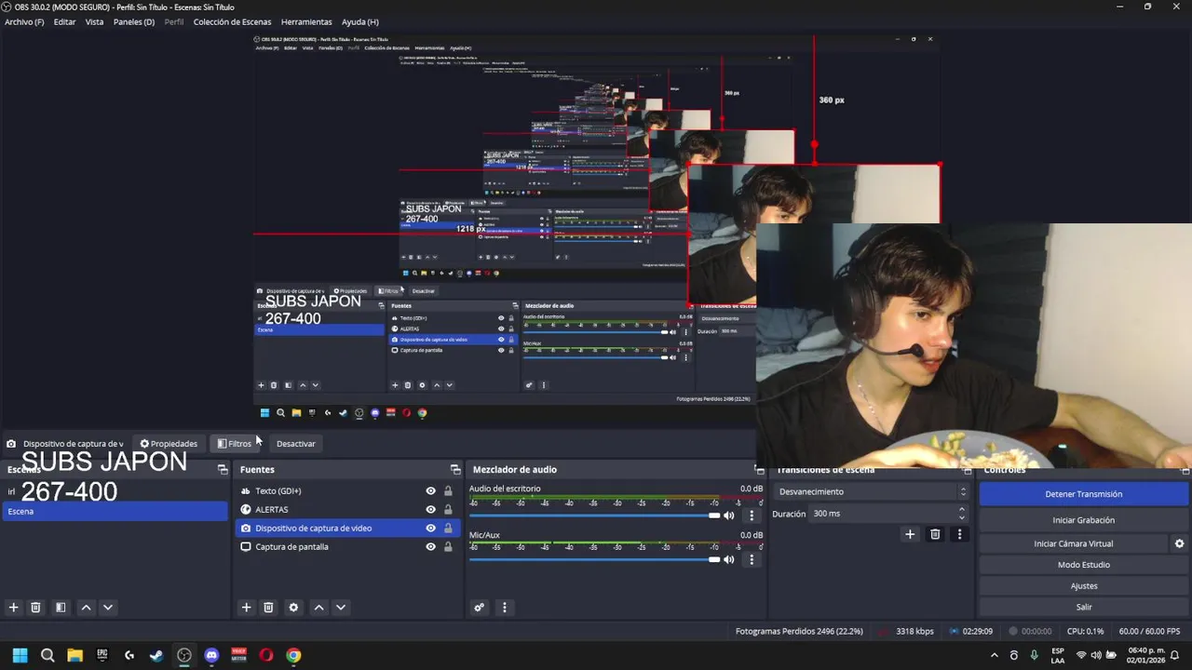Open scene filters icon in Escenas panel
The image size is (1192, 670).
tap(61, 608)
